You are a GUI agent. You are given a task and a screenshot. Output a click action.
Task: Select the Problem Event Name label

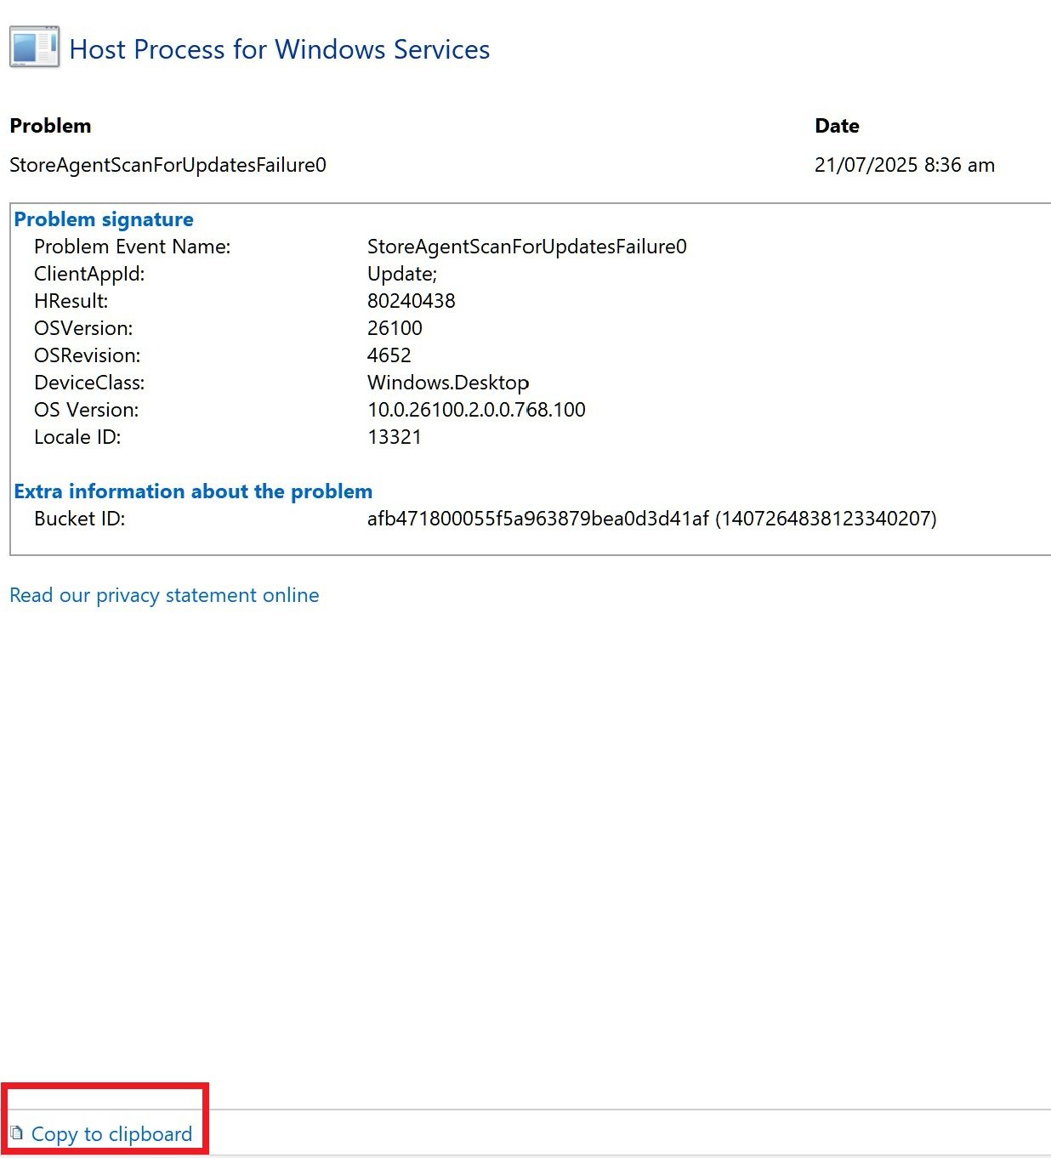pyautogui.click(x=133, y=247)
